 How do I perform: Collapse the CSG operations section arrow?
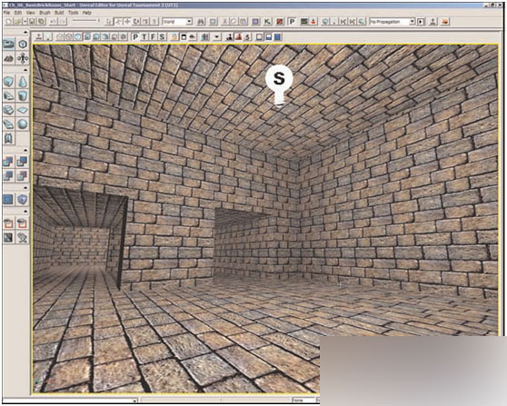(x=25, y=150)
